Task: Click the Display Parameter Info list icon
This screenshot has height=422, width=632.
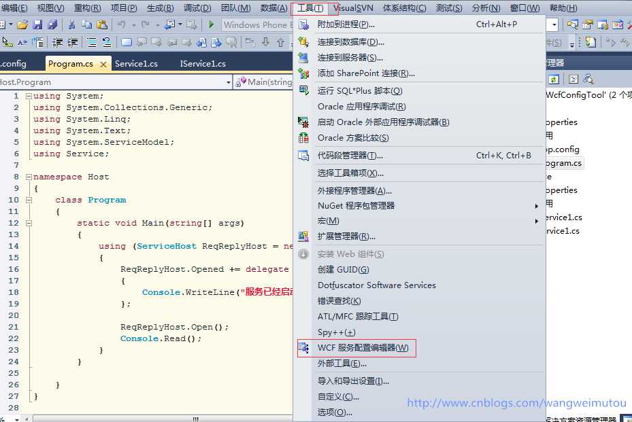Action: [38, 42]
